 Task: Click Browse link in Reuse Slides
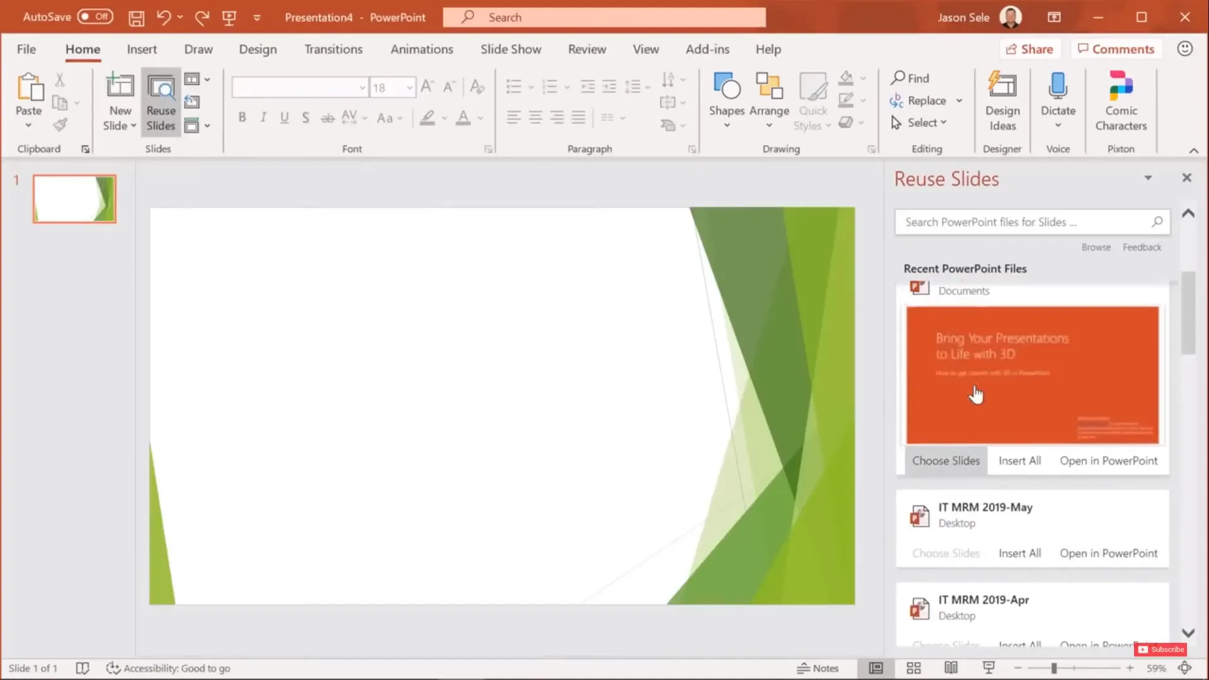[x=1096, y=247]
